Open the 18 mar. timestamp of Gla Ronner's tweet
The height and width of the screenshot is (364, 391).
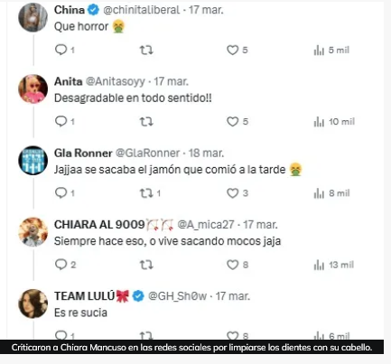coord(206,153)
